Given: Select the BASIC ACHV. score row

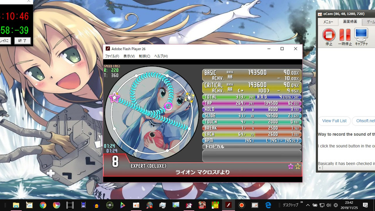Looking at the screenshot, I should tap(252, 75).
